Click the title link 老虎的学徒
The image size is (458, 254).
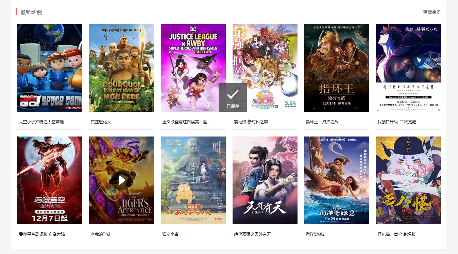(x=101, y=234)
